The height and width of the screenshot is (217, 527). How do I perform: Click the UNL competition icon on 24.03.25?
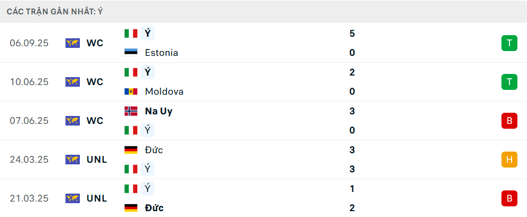coord(72,160)
